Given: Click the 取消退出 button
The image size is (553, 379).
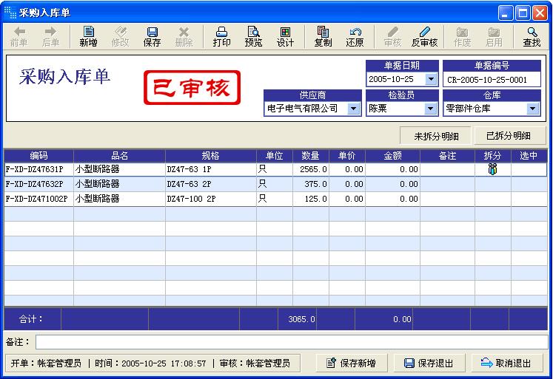Looking at the screenshot, I should (x=506, y=363).
